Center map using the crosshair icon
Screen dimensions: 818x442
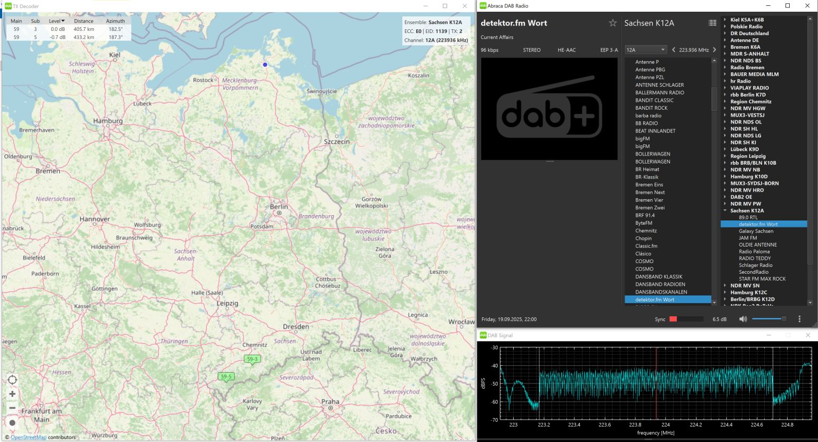(x=12, y=380)
